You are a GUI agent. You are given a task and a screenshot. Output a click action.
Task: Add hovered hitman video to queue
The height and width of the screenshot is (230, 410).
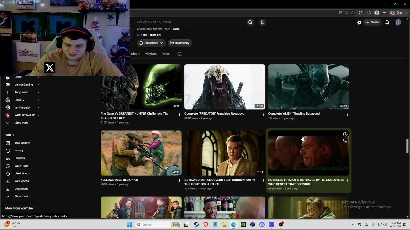345,141
